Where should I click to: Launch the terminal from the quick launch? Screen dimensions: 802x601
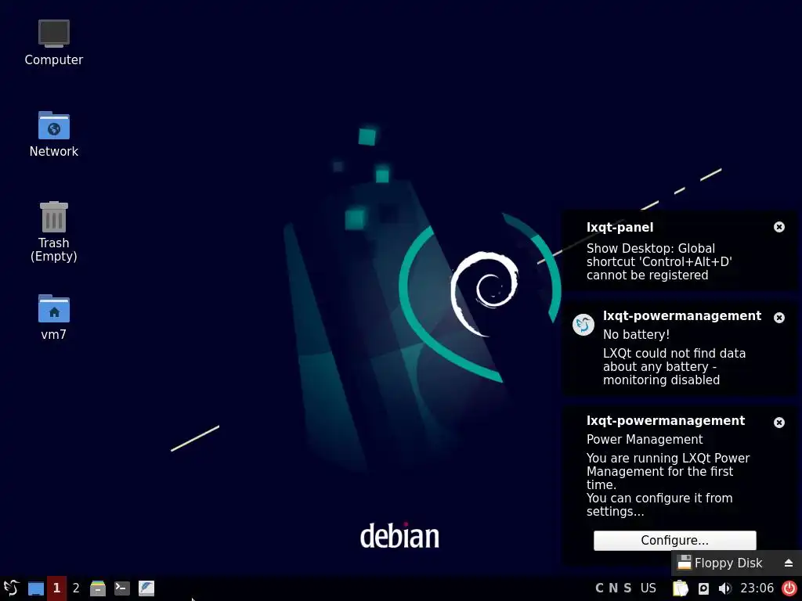pos(121,588)
